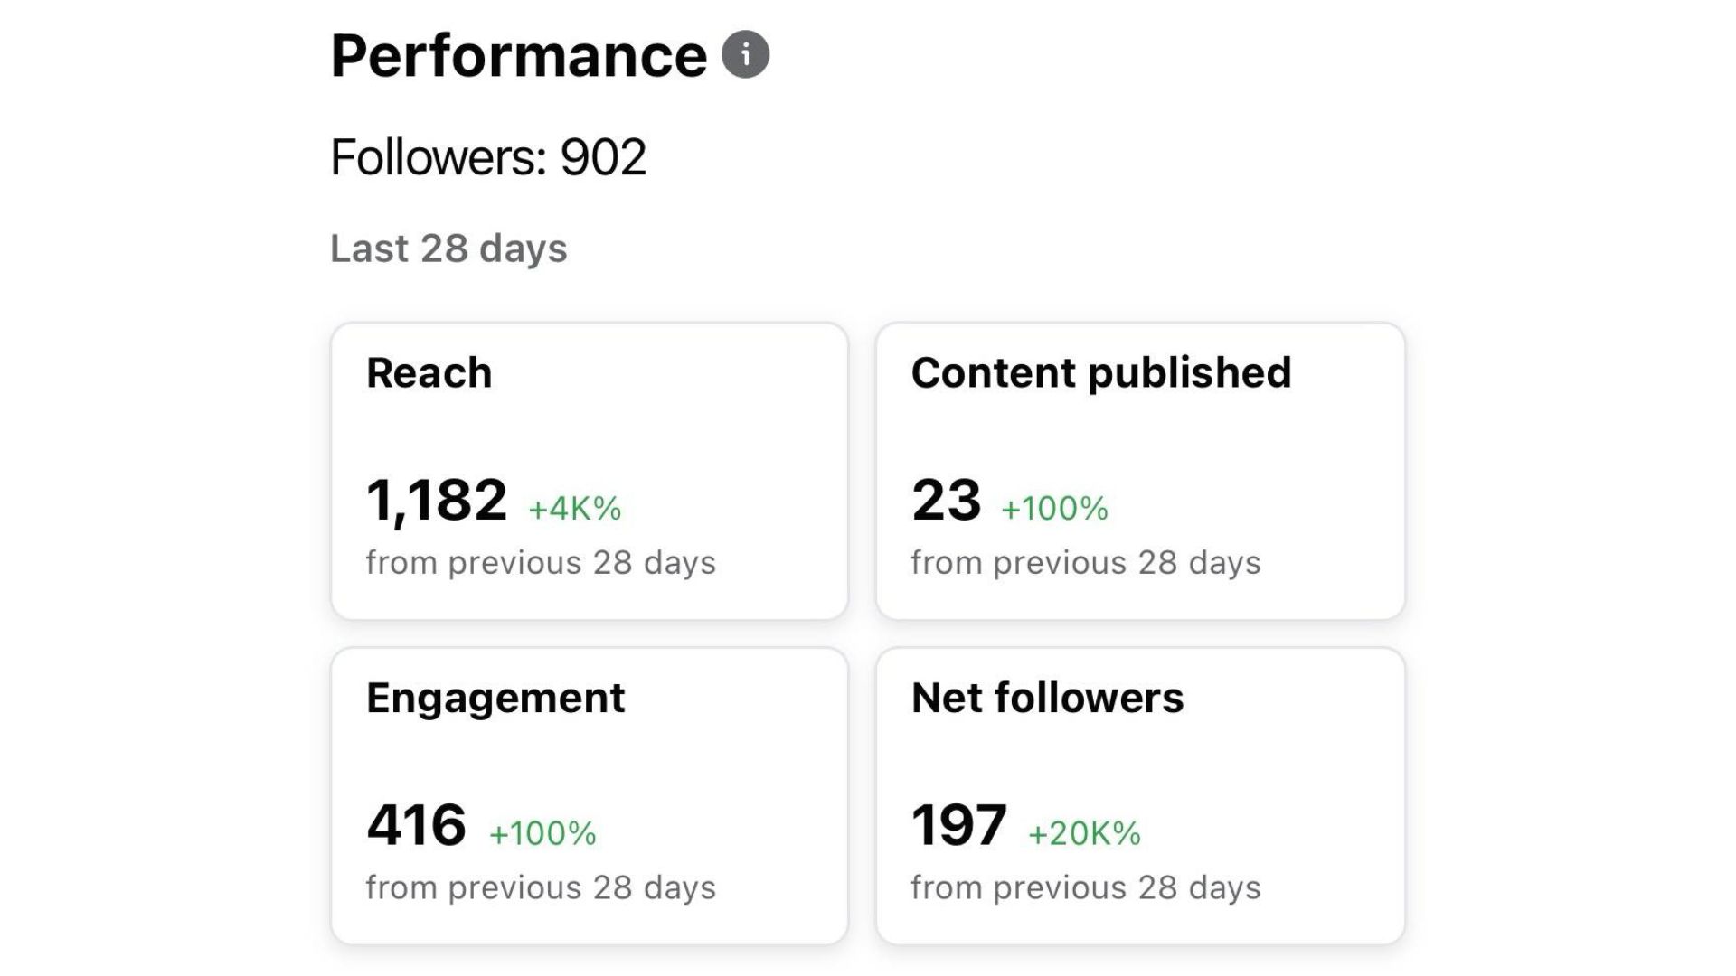Click the Reach card's previous 28 days text

pos(541,563)
